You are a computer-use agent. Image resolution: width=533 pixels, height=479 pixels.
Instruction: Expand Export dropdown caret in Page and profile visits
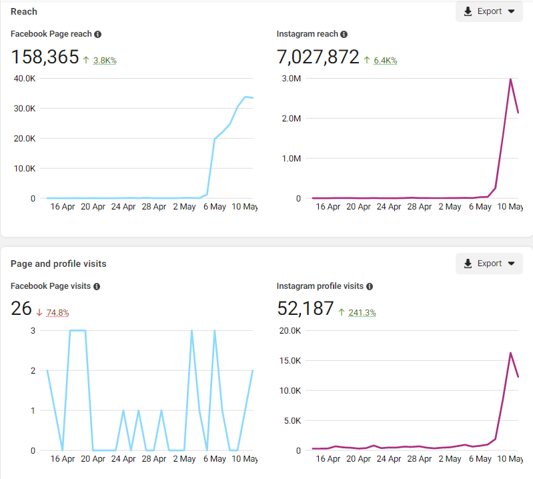point(511,264)
